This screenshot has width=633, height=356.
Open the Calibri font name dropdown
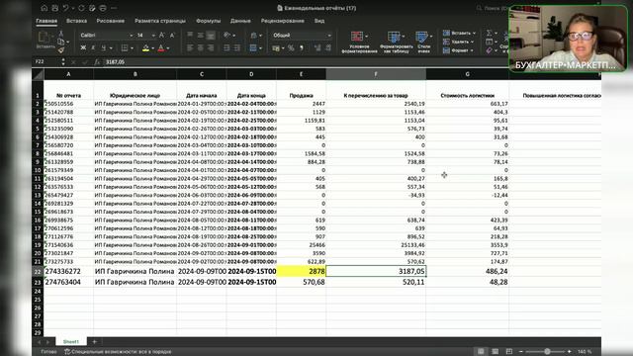pyautogui.click(x=132, y=36)
